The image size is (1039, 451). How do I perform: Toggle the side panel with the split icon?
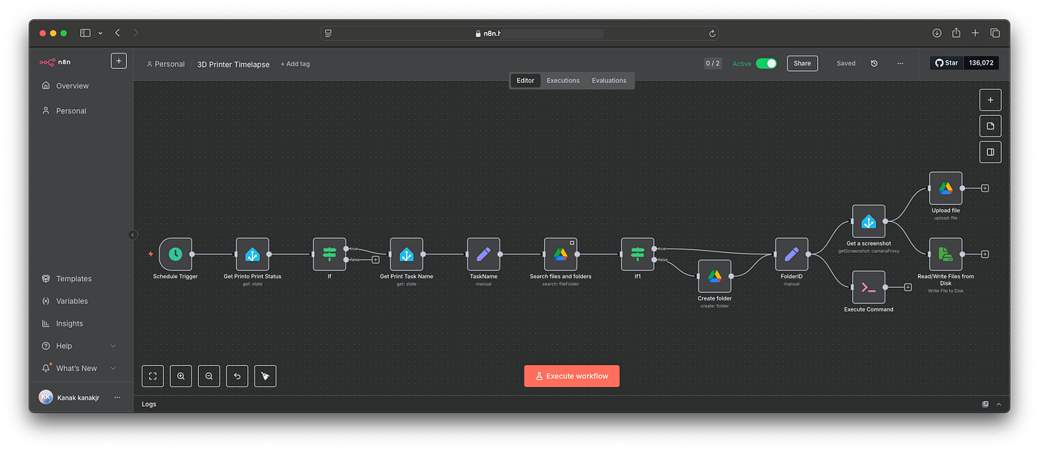point(990,151)
